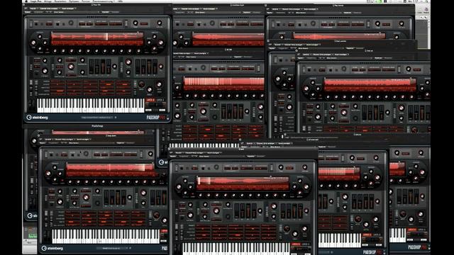The width and height of the screenshot is (454, 255).
Task: Click the Steinberg logo in the bottom-left Padshop window
Action: tap(52, 248)
